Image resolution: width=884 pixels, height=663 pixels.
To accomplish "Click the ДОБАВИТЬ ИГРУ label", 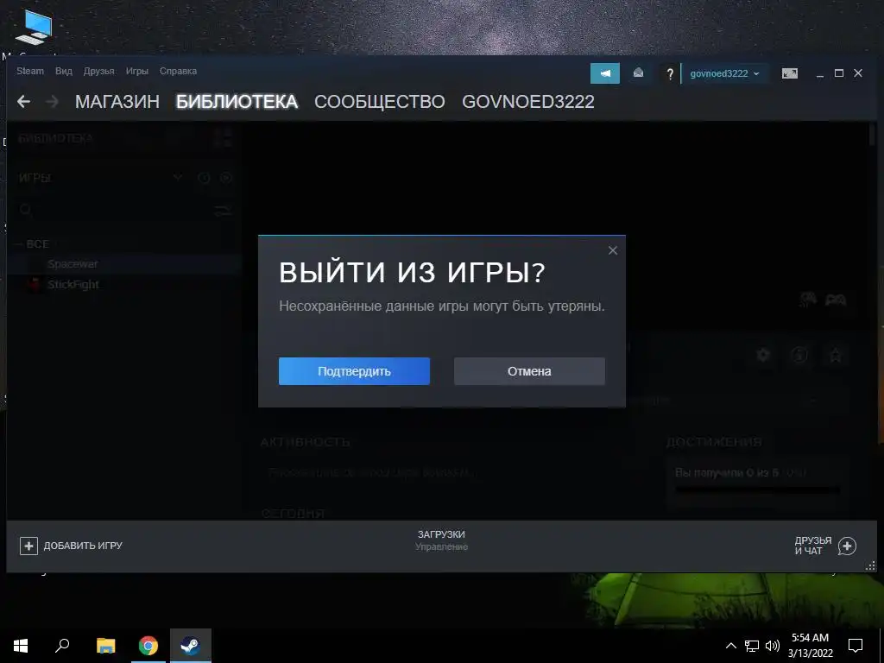I will [83, 546].
